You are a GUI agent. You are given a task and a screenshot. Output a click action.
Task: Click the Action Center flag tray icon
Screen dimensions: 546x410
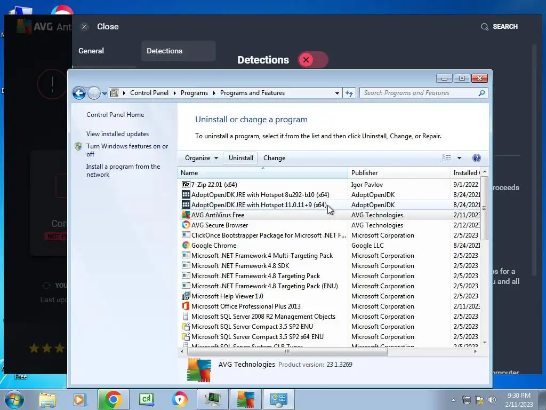click(479, 400)
